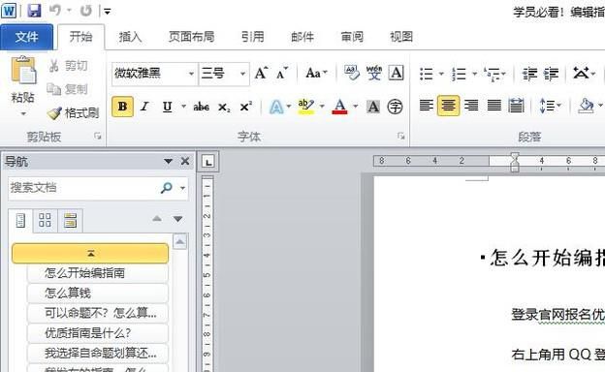Image resolution: width=605 pixels, height=372 pixels.
Task: Click the 剪切 cut button
Action: pos(68,66)
